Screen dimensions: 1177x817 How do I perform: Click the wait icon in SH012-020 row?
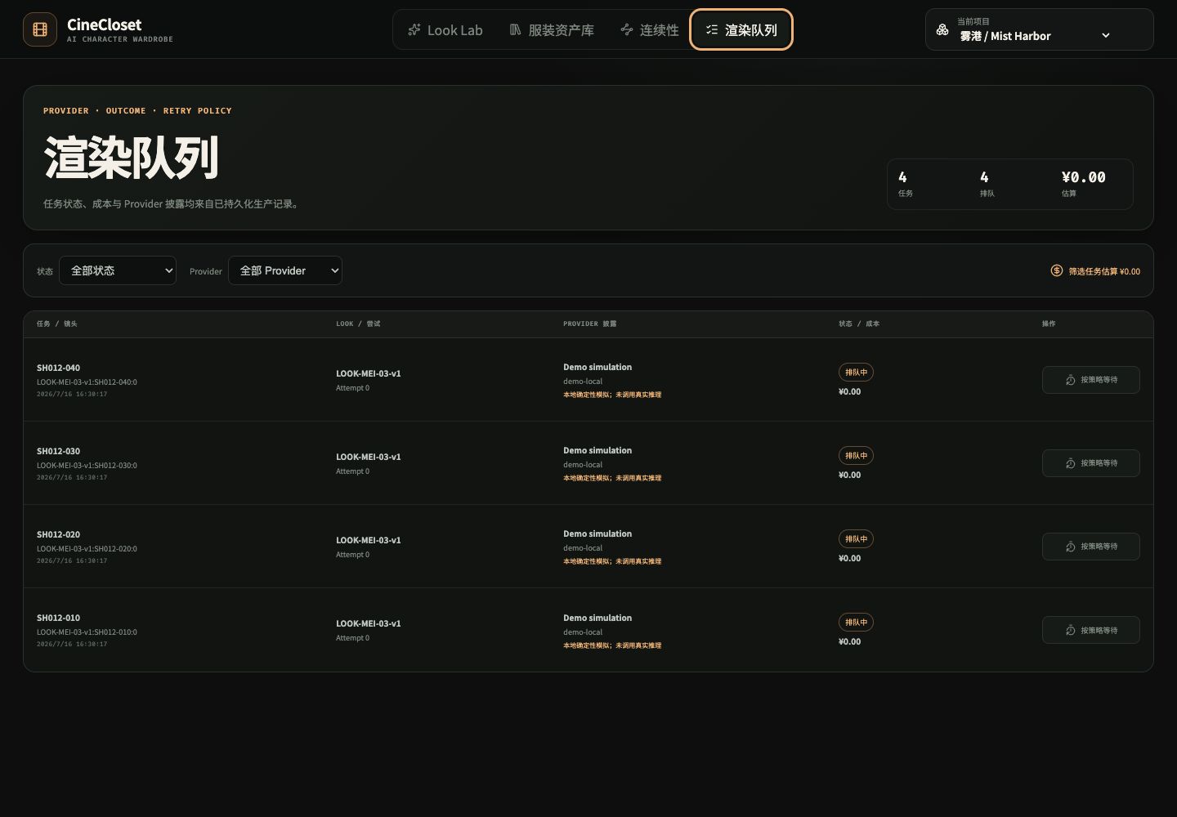1070,547
